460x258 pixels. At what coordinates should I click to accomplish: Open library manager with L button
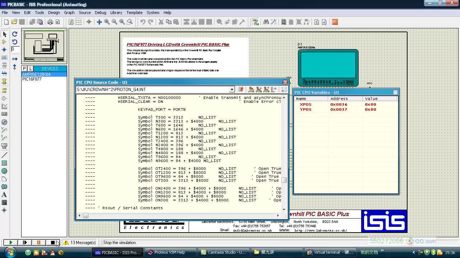[x=30, y=68]
